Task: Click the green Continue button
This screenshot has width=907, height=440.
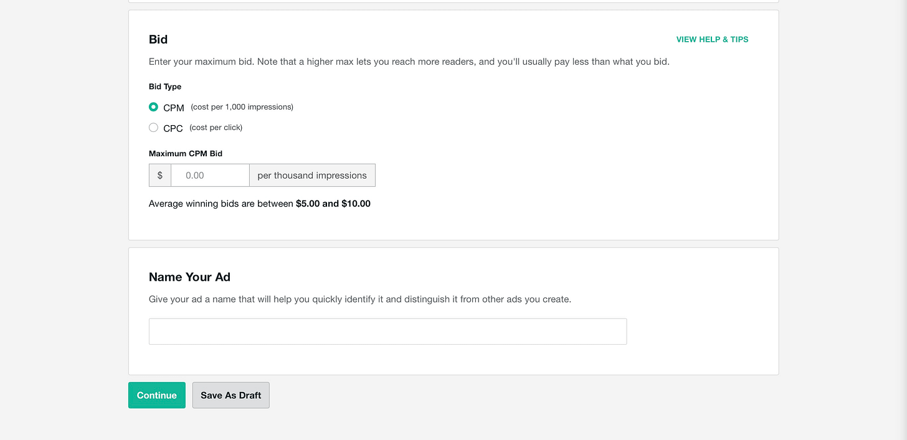Action: click(157, 395)
